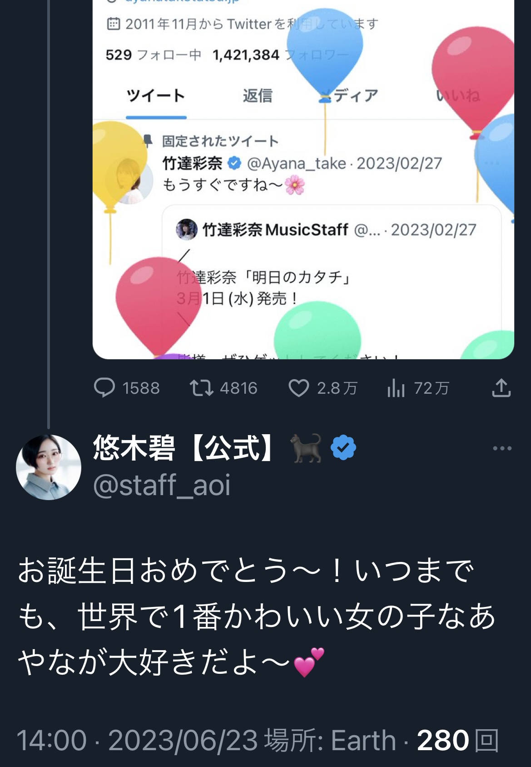531x767 pixels.
Task: Like the tweet with heart icon
Action: point(298,388)
